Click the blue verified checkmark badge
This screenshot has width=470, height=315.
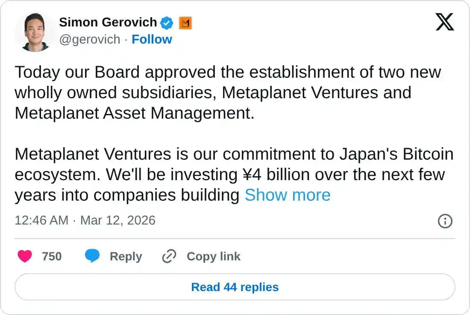click(x=167, y=23)
